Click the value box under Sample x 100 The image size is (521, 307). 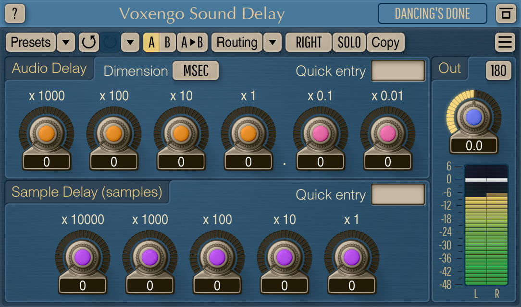[217, 286]
